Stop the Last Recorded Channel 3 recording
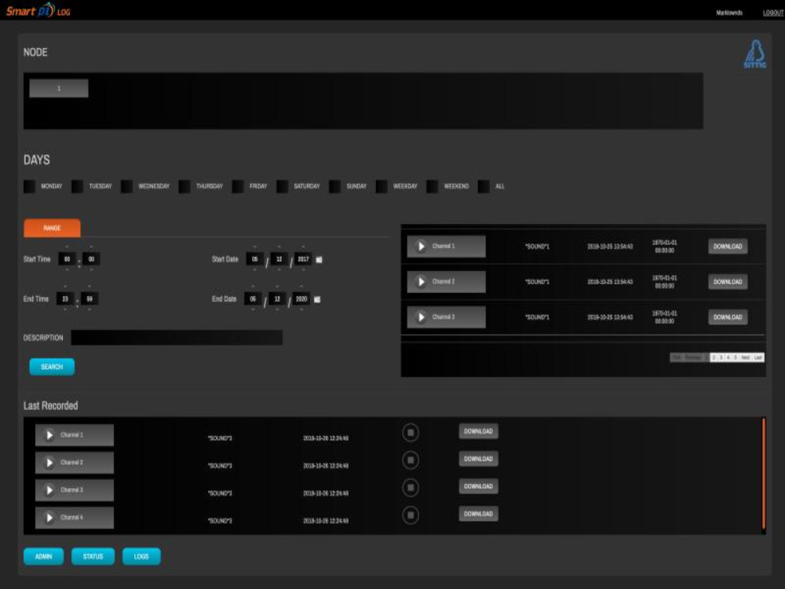Screen dimensions: 785x589 (411, 488)
